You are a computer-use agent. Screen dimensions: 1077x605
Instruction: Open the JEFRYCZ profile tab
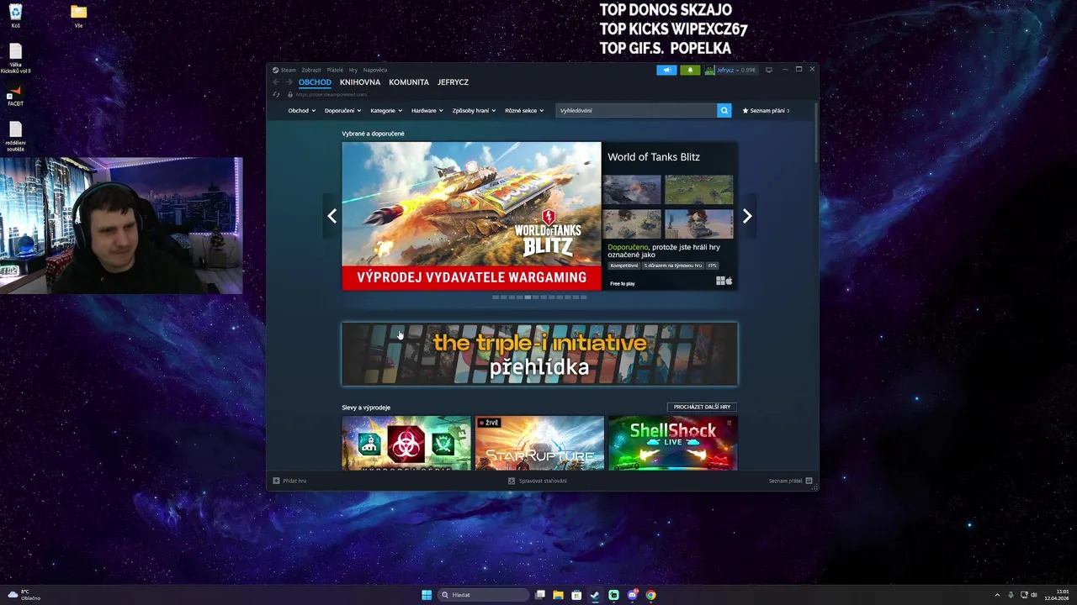[x=453, y=82]
